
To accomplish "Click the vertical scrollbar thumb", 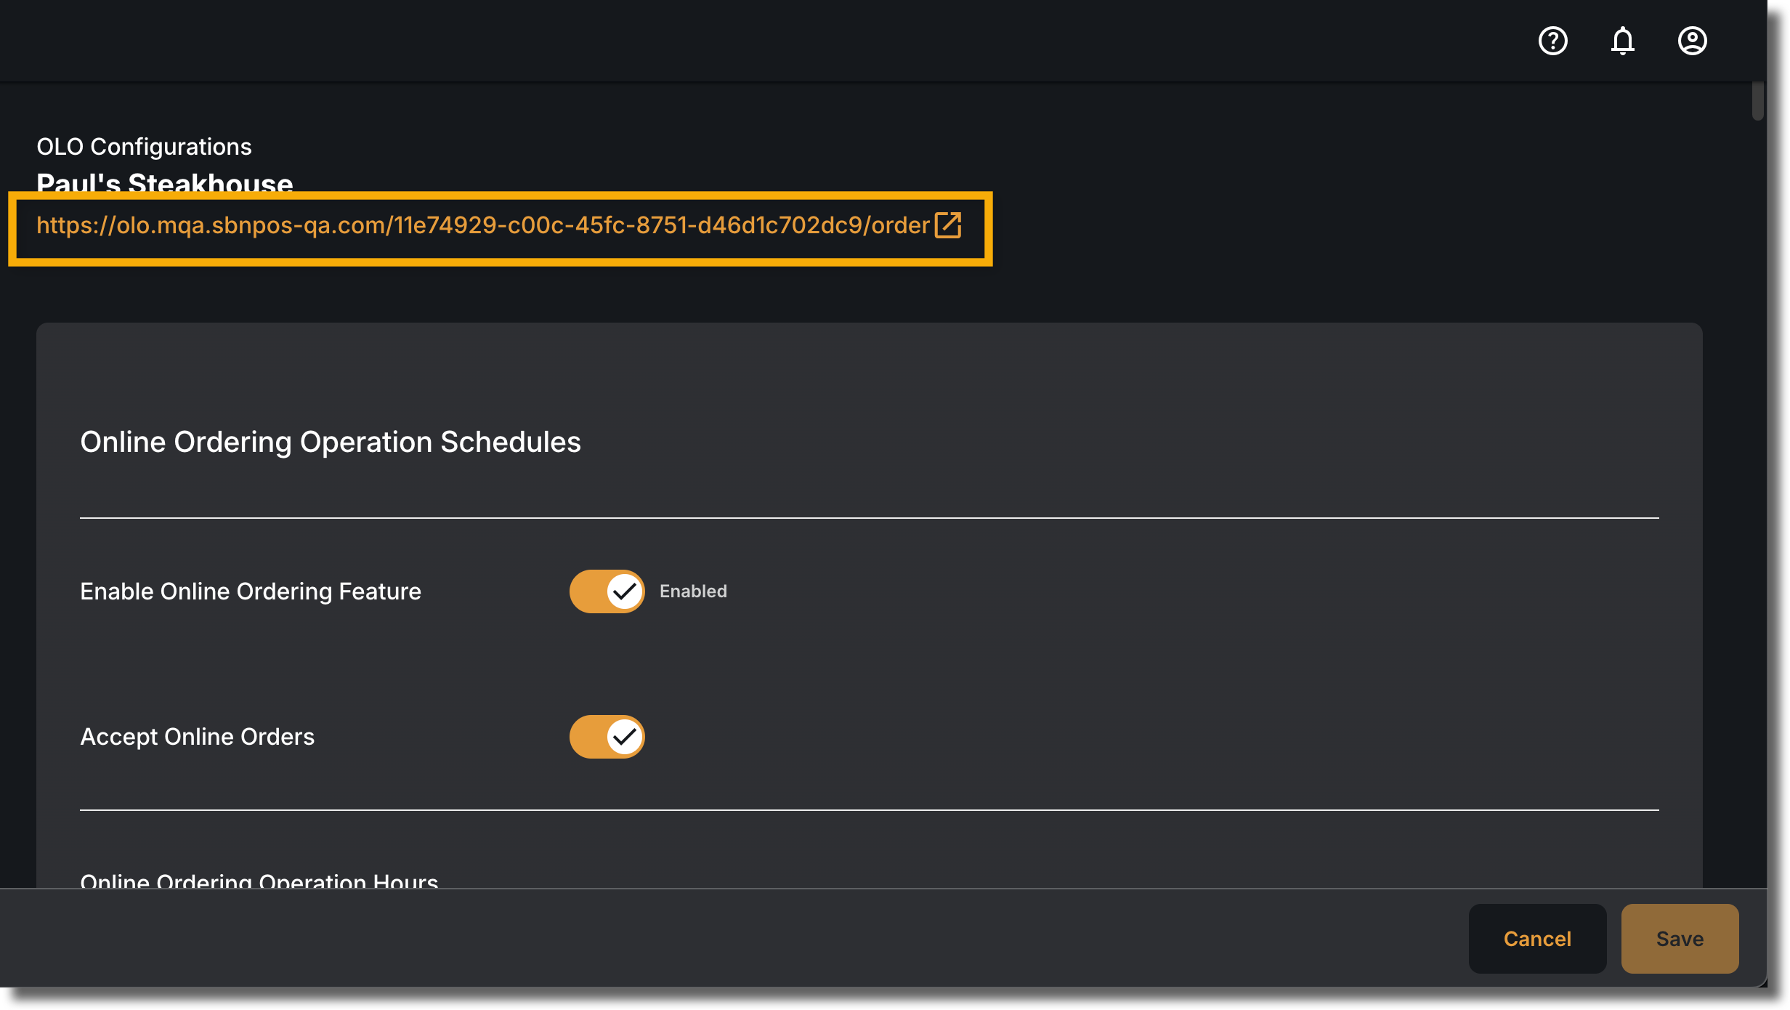I will coord(1757,100).
